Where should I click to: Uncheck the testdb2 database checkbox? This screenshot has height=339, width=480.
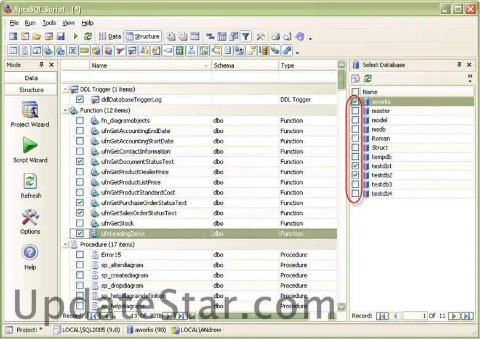[355, 175]
